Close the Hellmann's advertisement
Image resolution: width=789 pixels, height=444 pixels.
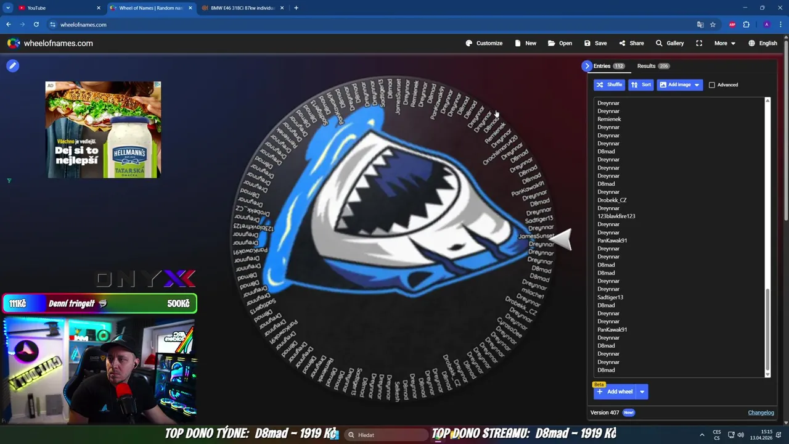[157, 85]
